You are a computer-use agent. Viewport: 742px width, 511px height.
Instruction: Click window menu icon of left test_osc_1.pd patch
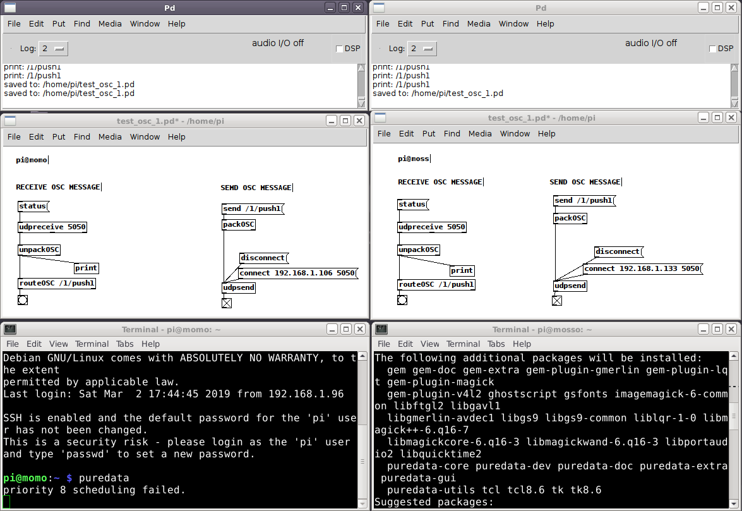(10, 121)
